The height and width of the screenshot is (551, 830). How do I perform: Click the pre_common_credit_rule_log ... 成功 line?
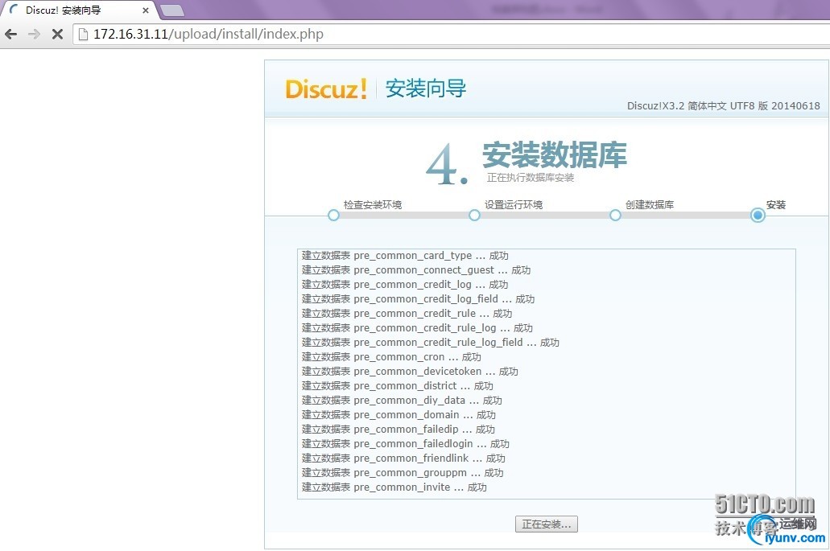[x=417, y=328]
